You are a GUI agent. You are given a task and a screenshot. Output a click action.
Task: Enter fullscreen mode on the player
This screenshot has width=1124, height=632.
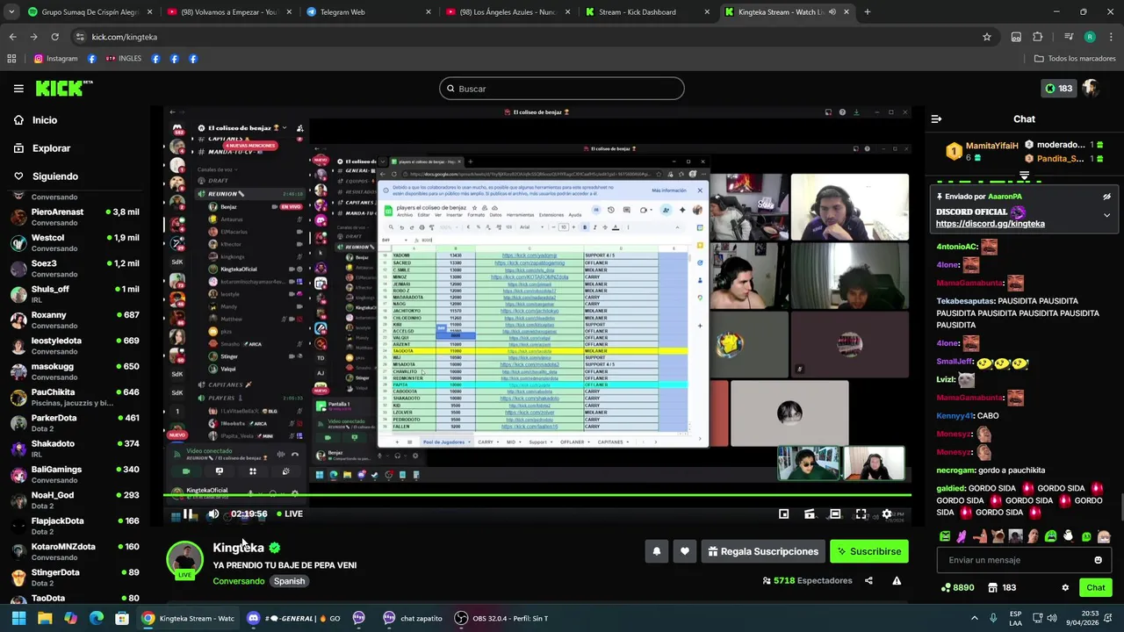point(861,514)
